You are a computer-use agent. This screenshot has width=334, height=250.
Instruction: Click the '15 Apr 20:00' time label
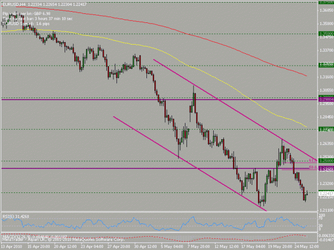pyautogui.click(x=38, y=246)
